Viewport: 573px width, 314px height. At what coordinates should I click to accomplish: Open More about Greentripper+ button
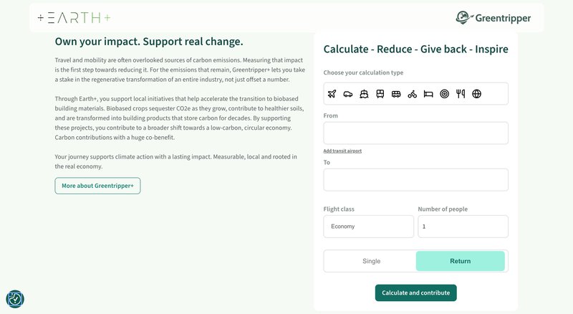pos(97,186)
